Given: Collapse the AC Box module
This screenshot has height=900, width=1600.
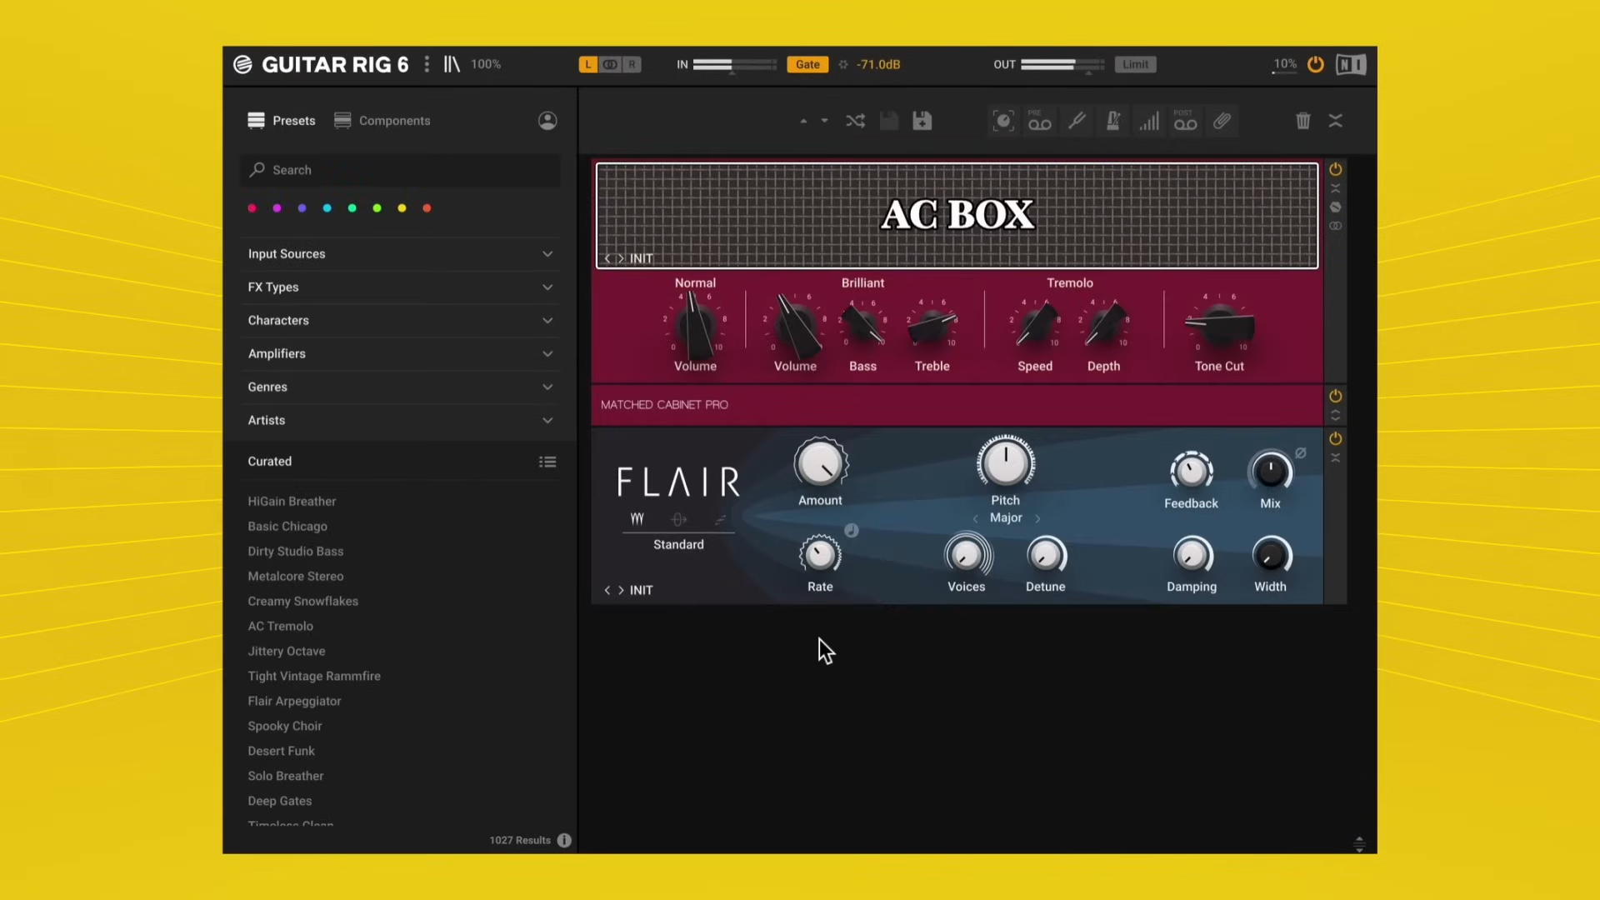Looking at the screenshot, I should coord(1335,188).
